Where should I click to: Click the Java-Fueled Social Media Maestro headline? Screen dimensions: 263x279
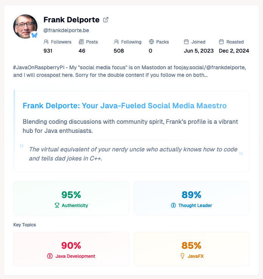[125, 106]
